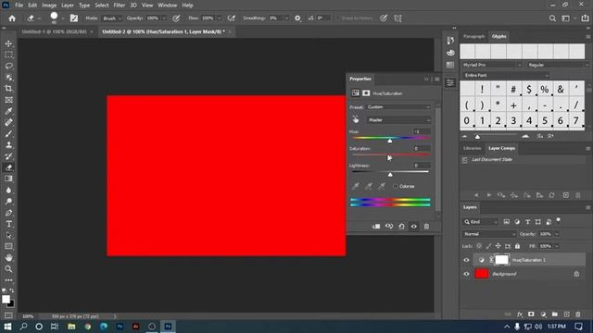Toggle lock transparent pixels
The width and height of the screenshot is (593, 333).
click(x=479, y=246)
